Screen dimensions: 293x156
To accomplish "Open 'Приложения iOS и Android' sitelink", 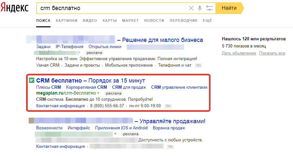I will [121, 128].
